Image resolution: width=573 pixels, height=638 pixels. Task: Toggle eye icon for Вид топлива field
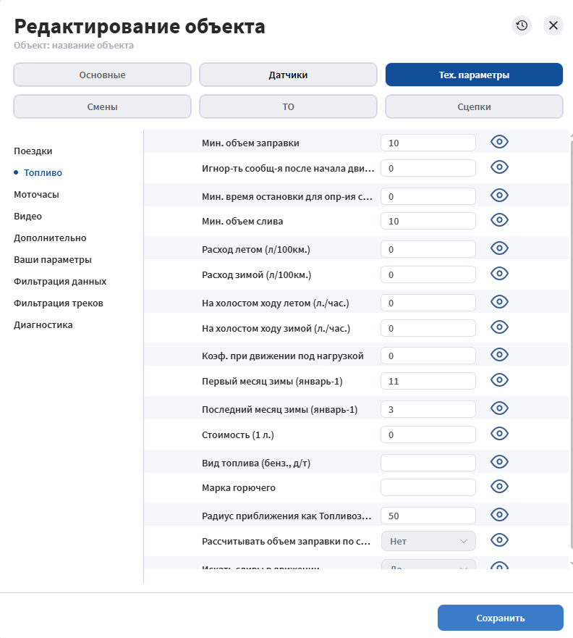pos(499,462)
